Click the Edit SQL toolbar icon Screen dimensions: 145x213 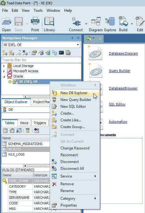click(x=140, y=22)
